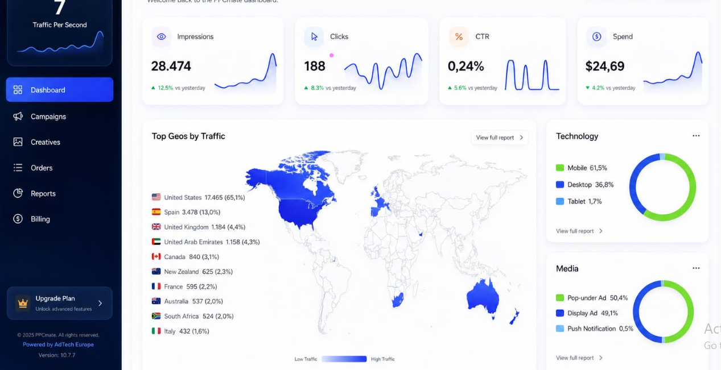The height and width of the screenshot is (370, 721).
Task: Click View full report for Top Geos
Action: click(x=500, y=138)
